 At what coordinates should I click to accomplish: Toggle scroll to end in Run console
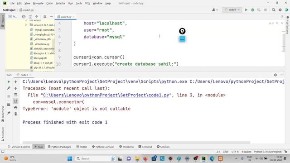click(x=16, y=101)
